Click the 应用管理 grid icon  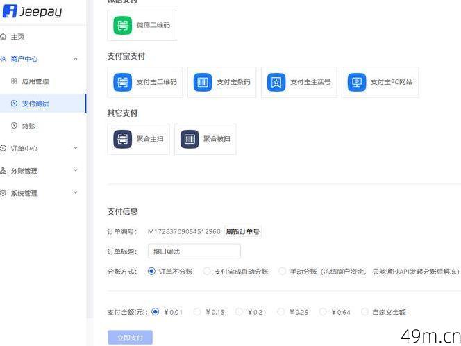click(14, 81)
